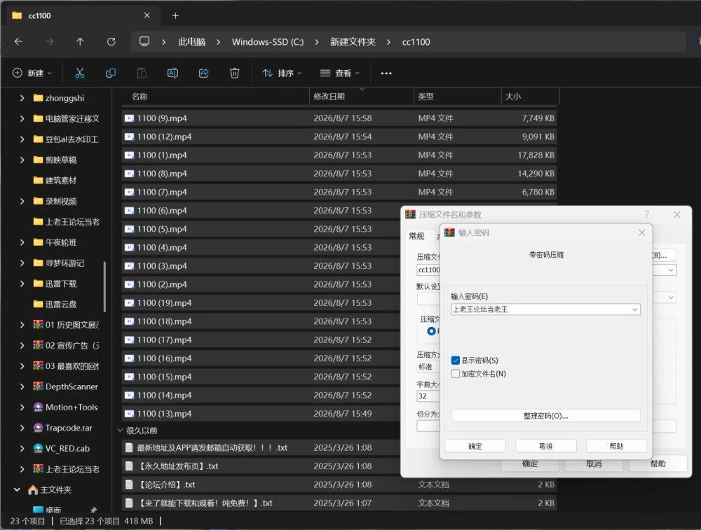
Task: Refresh the current folder view
Action: click(x=111, y=41)
